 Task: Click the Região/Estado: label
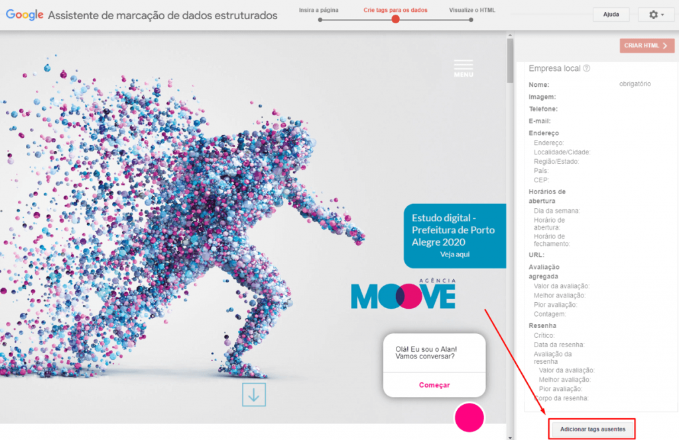point(556,162)
